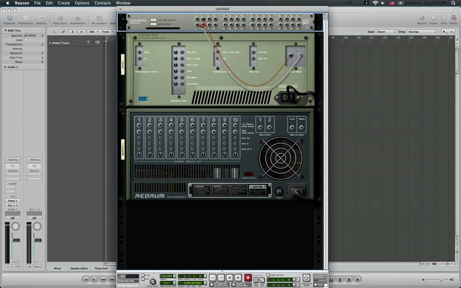The image size is (461, 288).
Task: Toggle Automation As Perf Ctrl checkbox
Action: coord(211,284)
